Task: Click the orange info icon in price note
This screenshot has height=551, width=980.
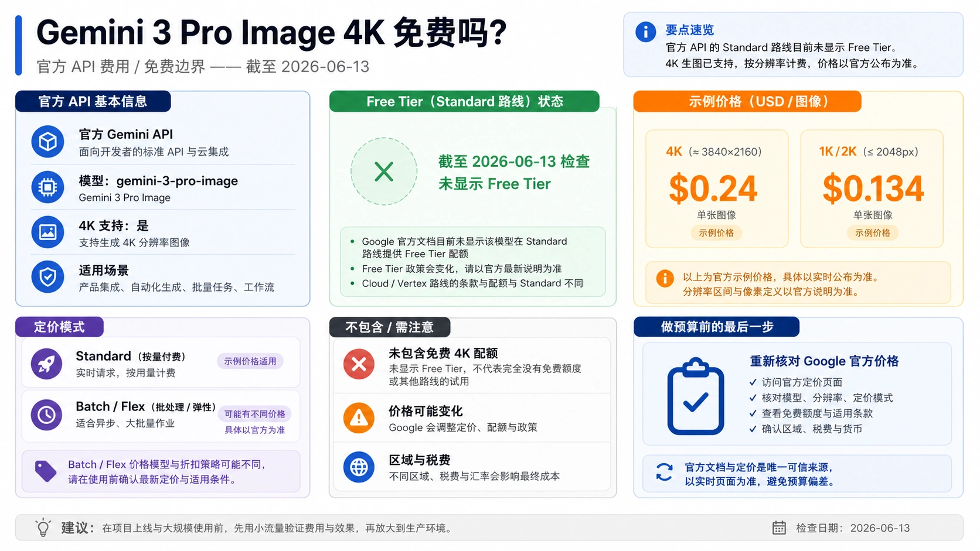Action: (665, 278)
